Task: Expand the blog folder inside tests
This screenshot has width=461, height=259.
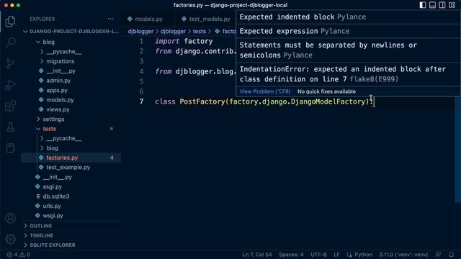Action: 52,148
